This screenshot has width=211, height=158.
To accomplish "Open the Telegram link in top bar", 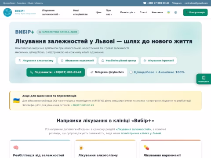I will 177,3.
